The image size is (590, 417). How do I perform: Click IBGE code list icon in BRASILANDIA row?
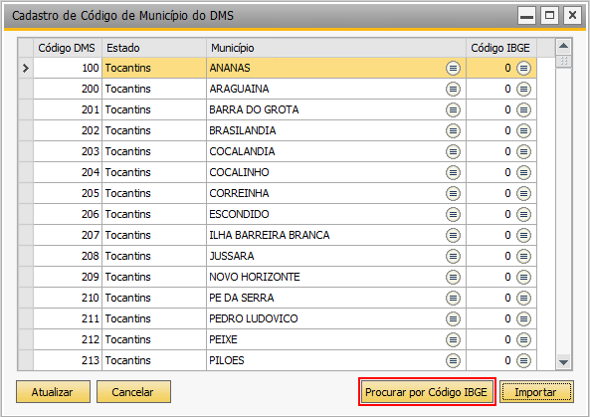523,131
